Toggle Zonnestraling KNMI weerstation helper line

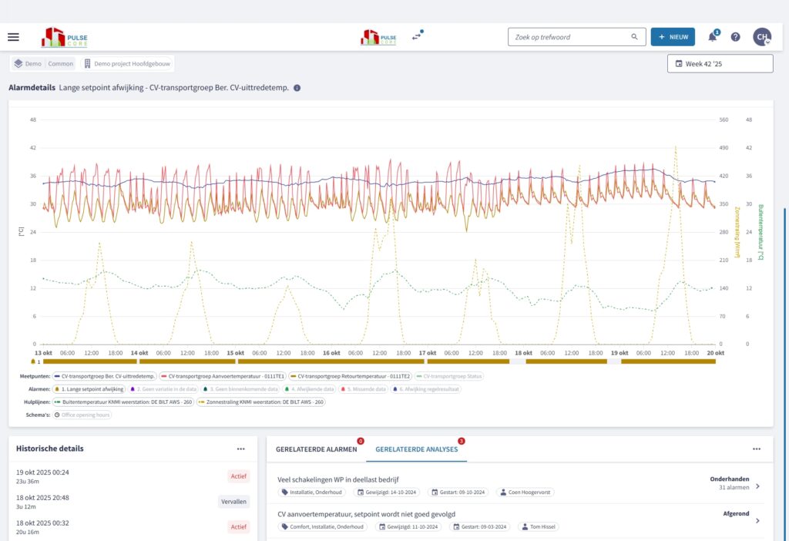tap(261, 402)
